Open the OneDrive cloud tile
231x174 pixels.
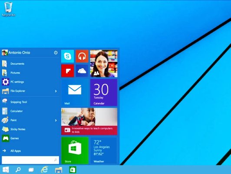point(82,71)
